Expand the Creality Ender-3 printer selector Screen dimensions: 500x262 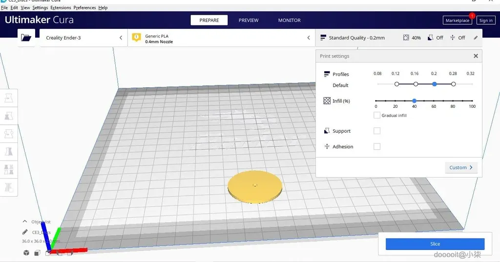pyautogui.click(x=83, y=38)
